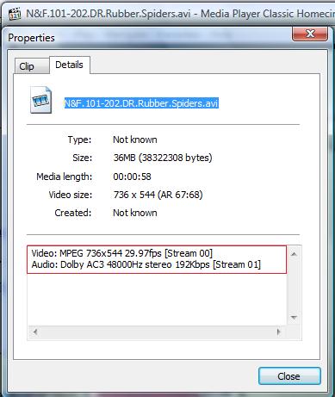Close the Properties dialog with the X
This screenshot has width=335, height=397.
pyautogui.click(x=310, y=34)
